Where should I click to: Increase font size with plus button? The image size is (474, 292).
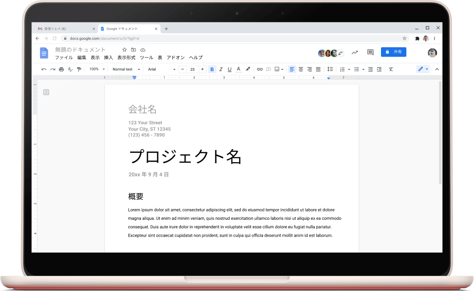click(x=202, y=69)
